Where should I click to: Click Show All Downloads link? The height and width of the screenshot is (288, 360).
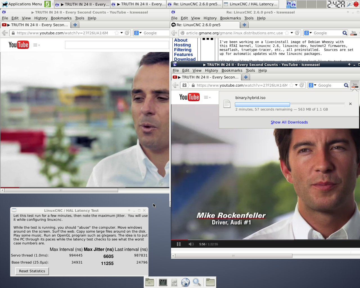(x=289, y=122)
